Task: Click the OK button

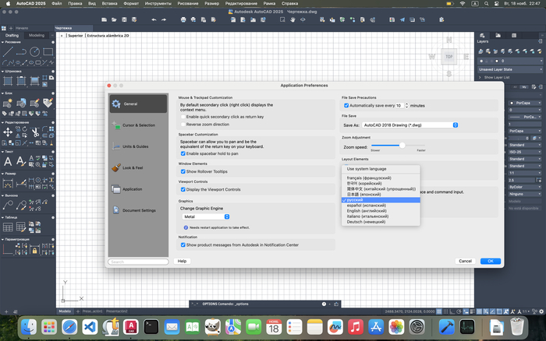Action: (x=491, y=261)
